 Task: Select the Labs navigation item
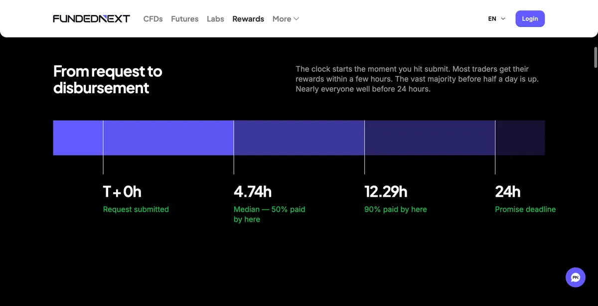(215, 19)
